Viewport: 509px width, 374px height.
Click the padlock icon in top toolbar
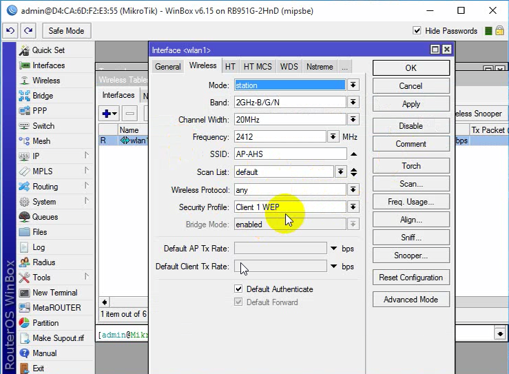coord(499,31)
